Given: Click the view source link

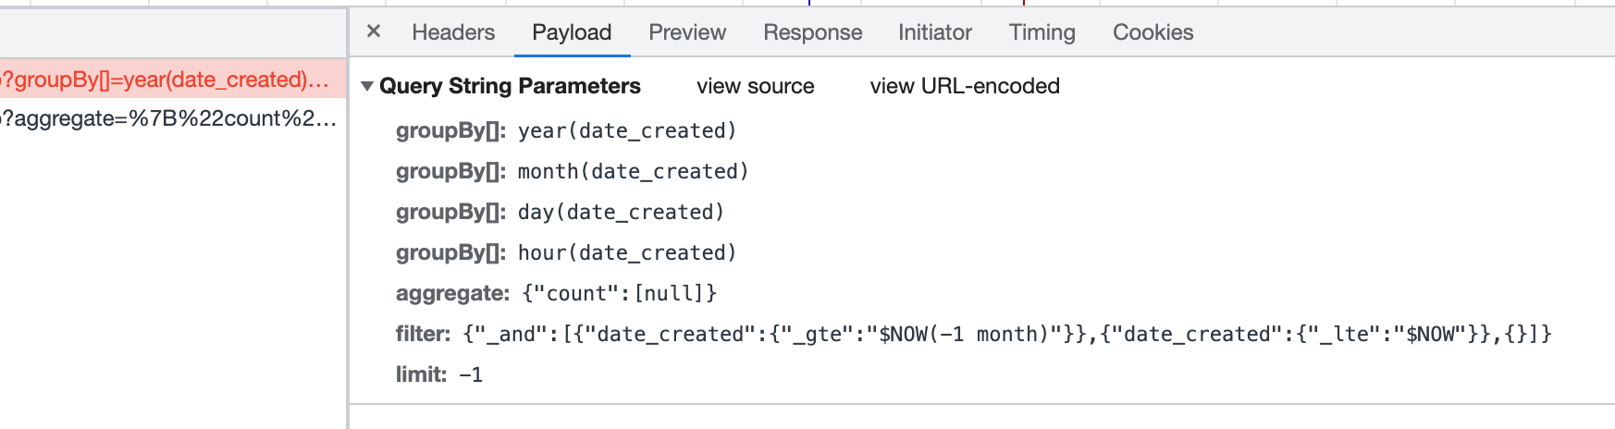Looking at the screenshot, I should click(755, 86).
